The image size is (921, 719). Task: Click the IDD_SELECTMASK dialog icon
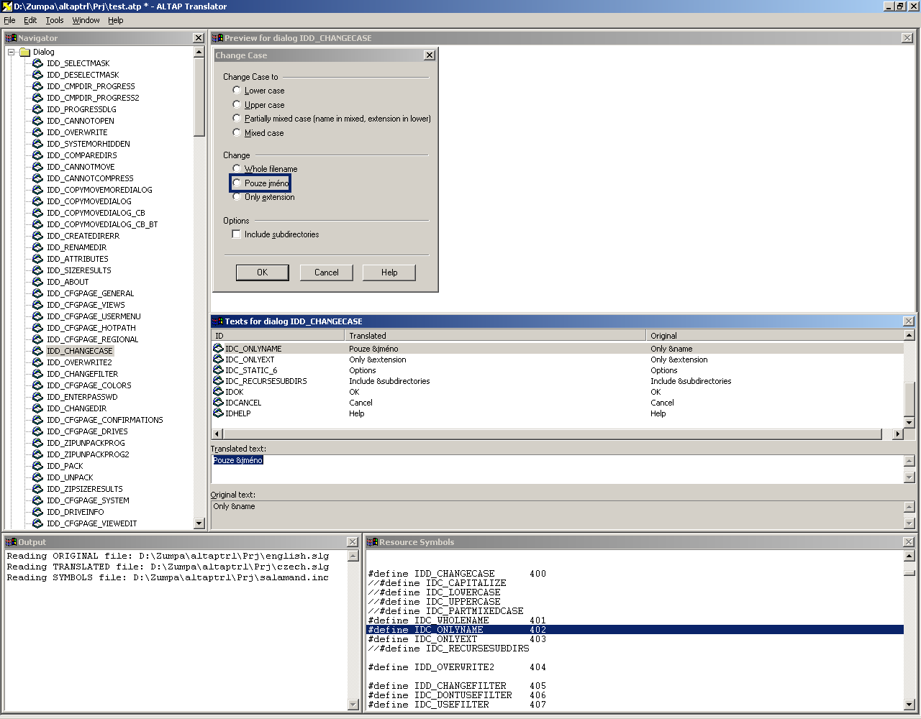pos(37,63)
